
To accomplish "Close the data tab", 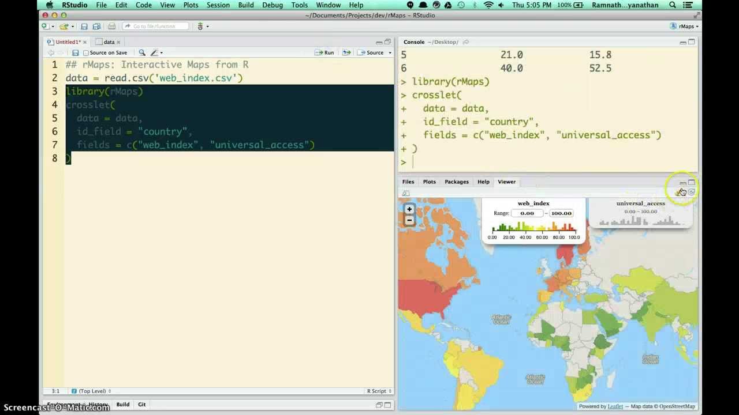I will (118, 42).
